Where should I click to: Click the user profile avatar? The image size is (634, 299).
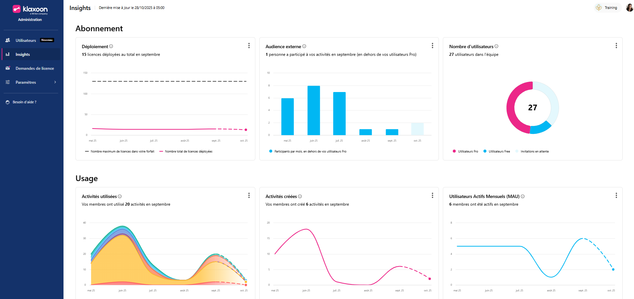pos(629,8)
